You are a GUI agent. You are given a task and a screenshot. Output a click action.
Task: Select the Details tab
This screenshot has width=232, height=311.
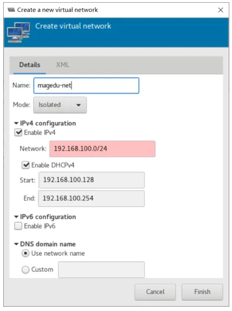tap(30, 65)
